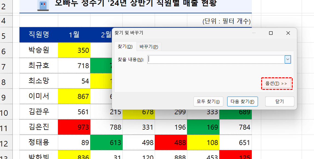Select the cell 718
The width and height of the screenshot is (314, 159).
click(74, 66)
